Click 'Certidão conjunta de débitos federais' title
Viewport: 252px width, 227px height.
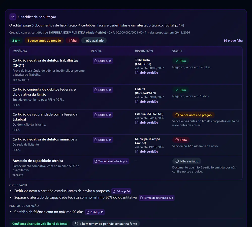point(44,92)
